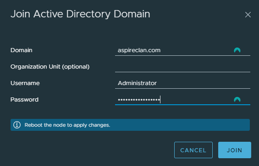
Task: Click the password manager icon in Password field
Action: [237, 100]
